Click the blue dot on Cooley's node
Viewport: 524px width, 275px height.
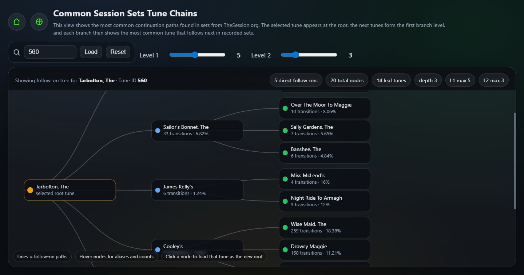[x=158, y=250]
